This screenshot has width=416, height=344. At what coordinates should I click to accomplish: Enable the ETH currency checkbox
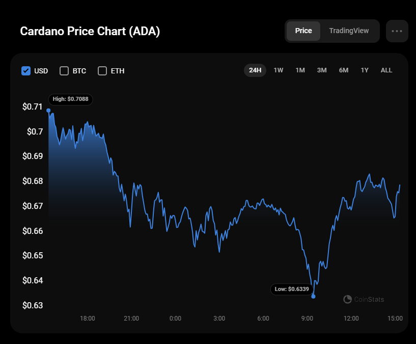tap(102, 71)
